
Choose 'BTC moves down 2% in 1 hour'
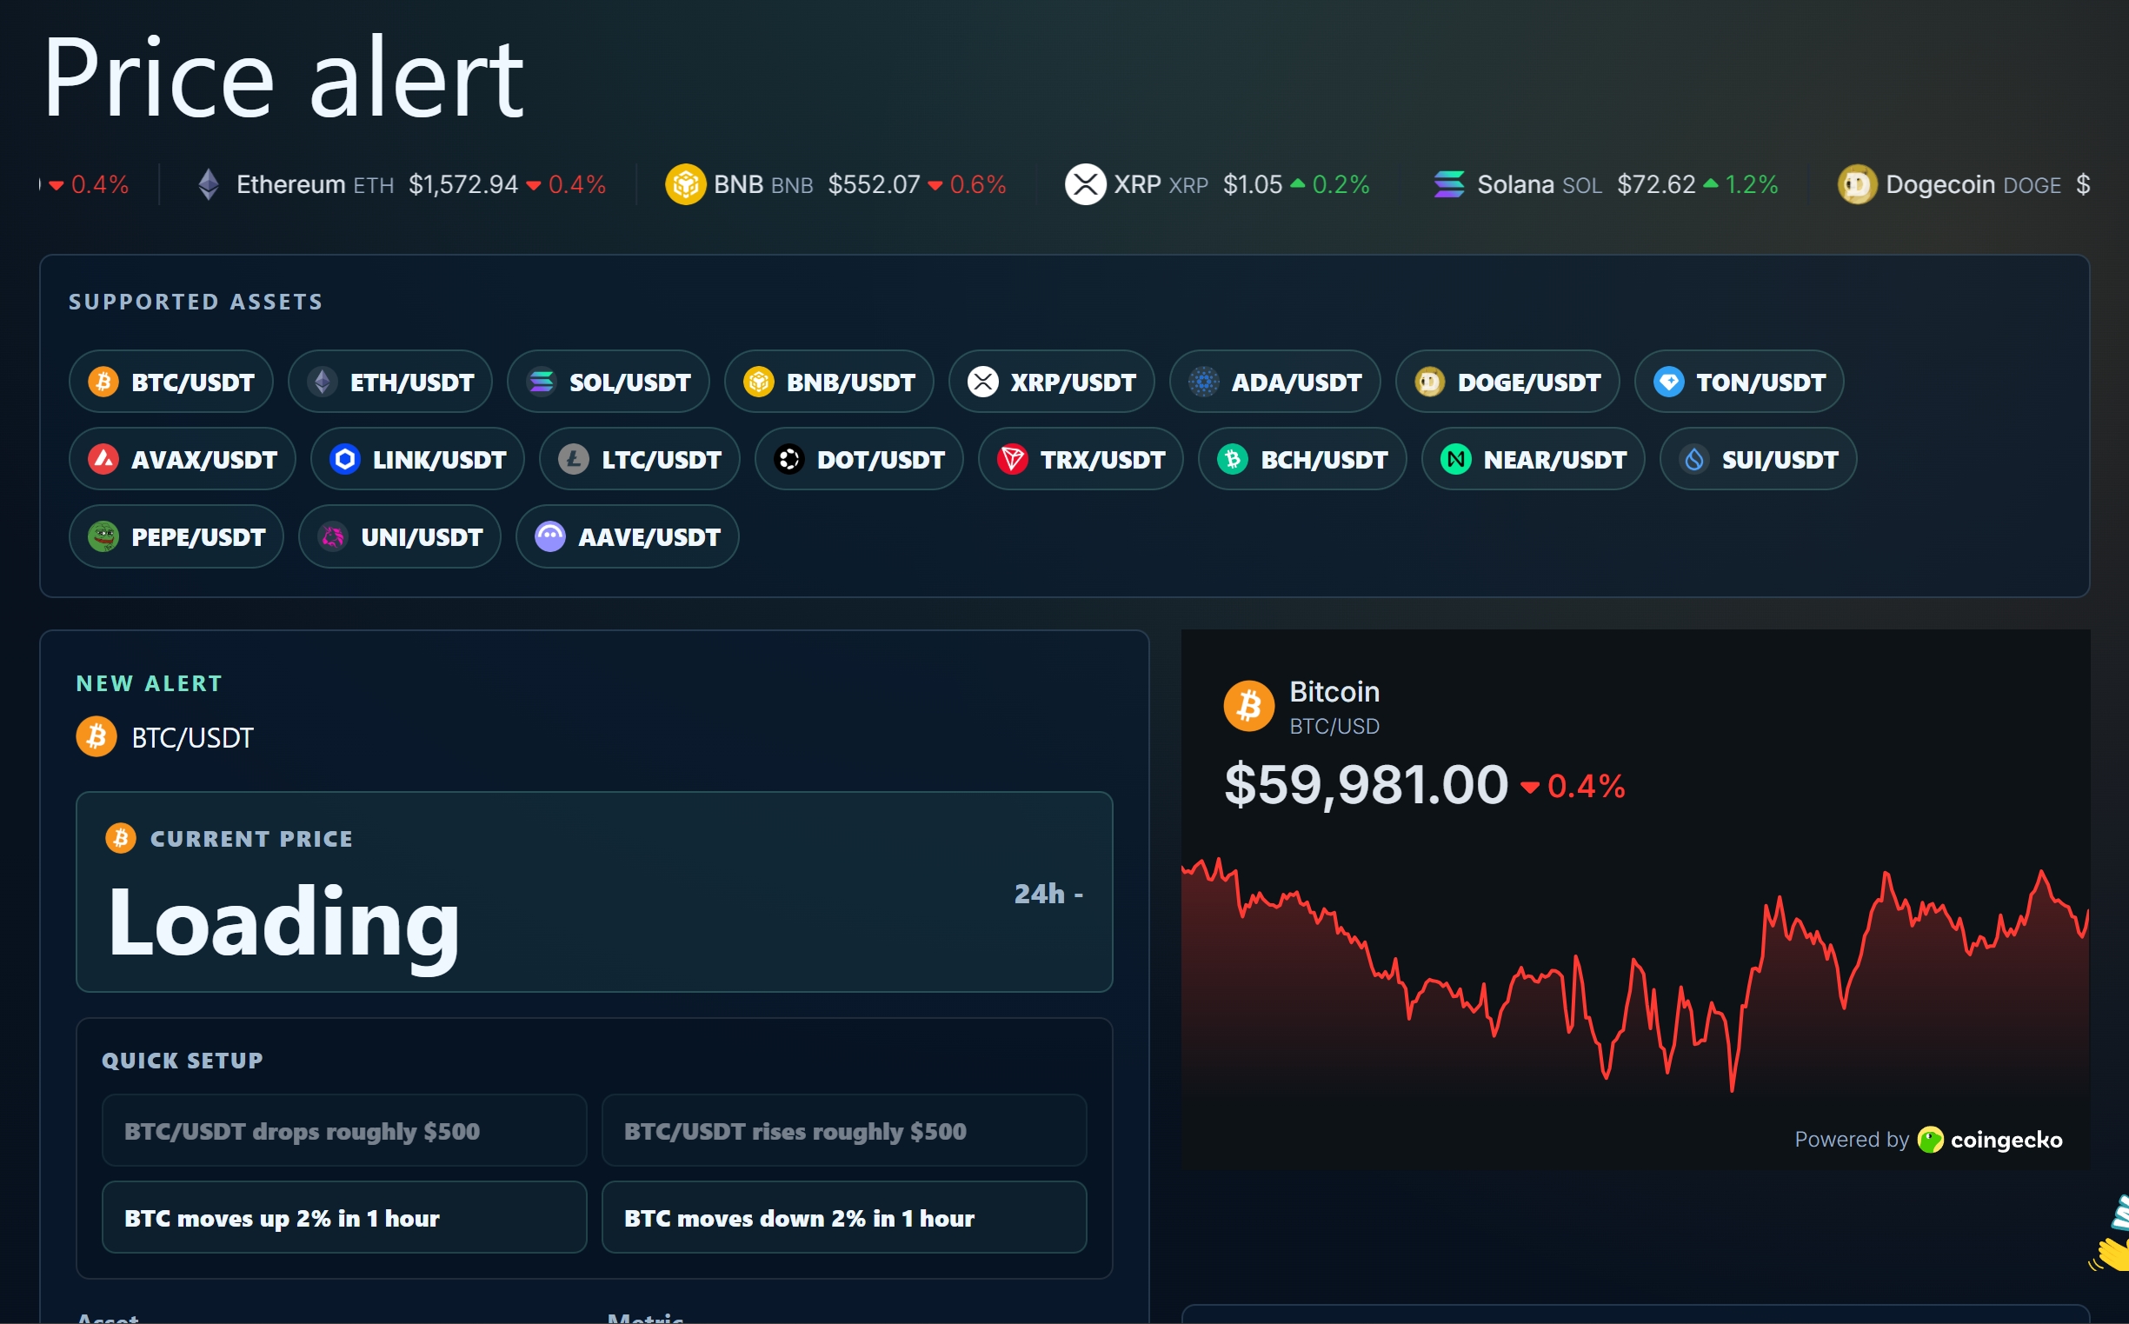(x=844, y=1217)
